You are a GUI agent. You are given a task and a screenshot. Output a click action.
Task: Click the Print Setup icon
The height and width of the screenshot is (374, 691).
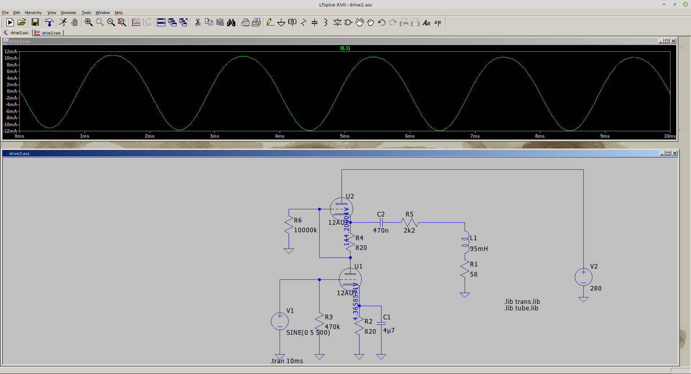(x=256, y=22)
